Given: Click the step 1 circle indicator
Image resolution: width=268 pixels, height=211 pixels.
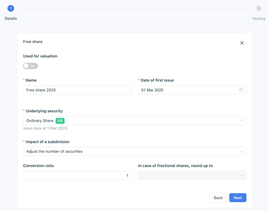Looking at the screenshot, I should tap(11, 8).
